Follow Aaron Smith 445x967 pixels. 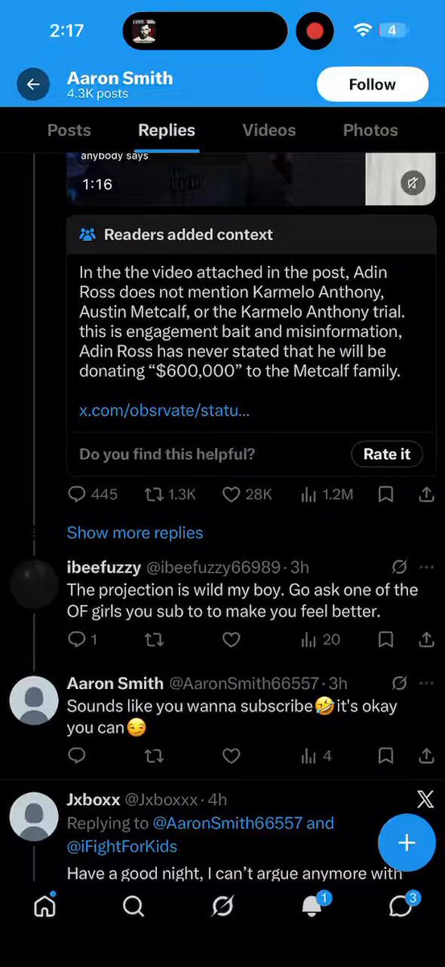point(372,85)
